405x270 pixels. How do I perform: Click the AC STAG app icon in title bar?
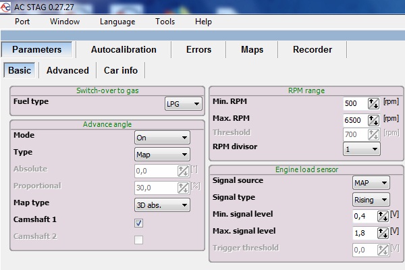[7, 5]
